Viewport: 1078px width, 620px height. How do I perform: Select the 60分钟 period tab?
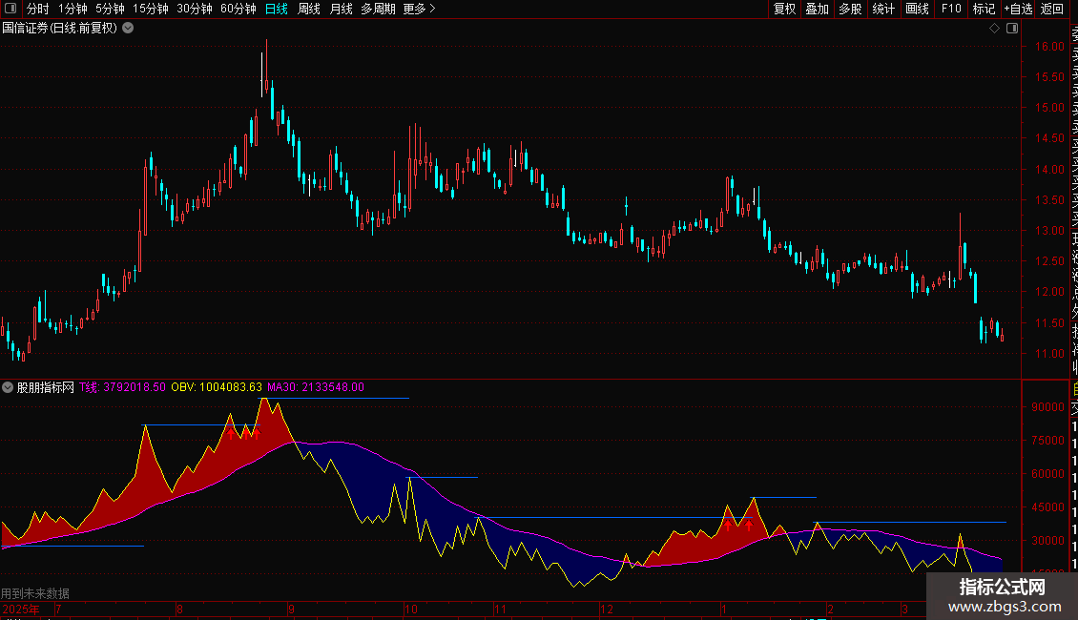click(x=238, y=9)
